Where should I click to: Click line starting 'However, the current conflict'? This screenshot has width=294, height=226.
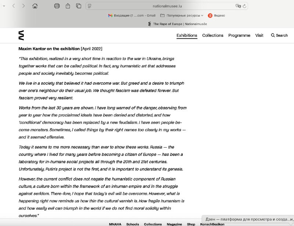97,179
